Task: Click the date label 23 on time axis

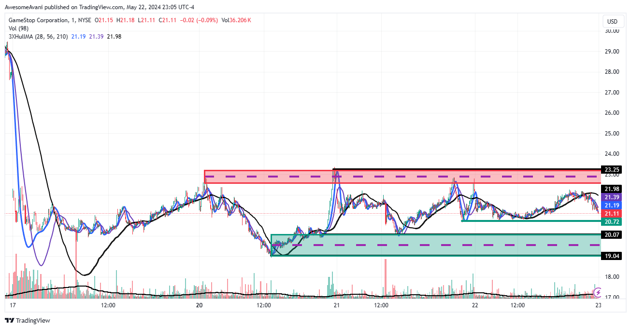Action: [598, 305]
